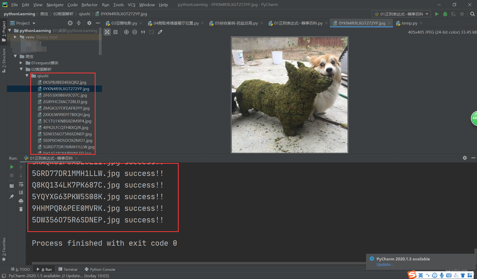This screenshot has width=477, height=279.
Task: Toggle soft-wrap in Run console
Action: click(21, 184)
